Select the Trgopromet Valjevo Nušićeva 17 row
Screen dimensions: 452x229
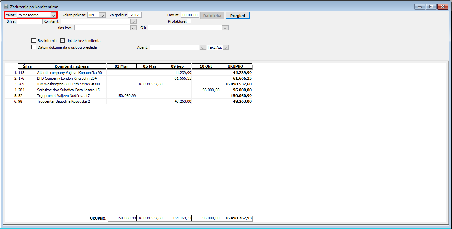point(129,96)
